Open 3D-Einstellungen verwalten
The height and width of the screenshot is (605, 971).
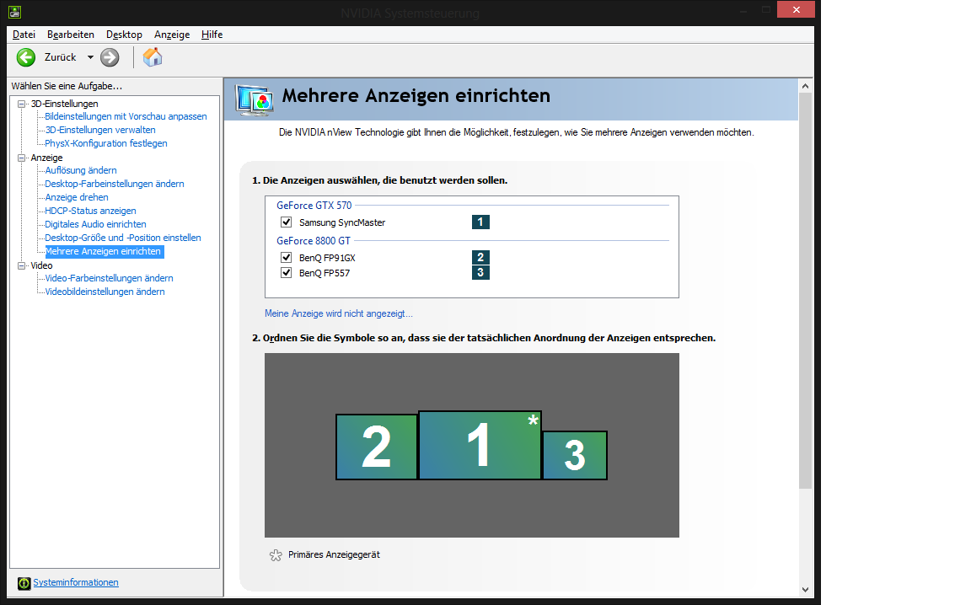pos(100,130)
